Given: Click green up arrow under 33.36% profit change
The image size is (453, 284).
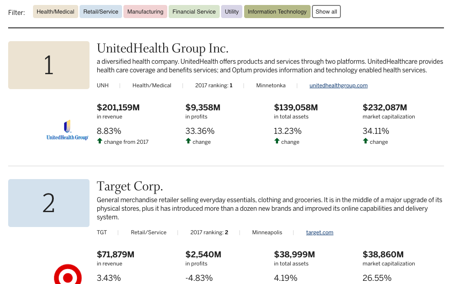Looking at the screenshot, I should [x=189, y=141].
